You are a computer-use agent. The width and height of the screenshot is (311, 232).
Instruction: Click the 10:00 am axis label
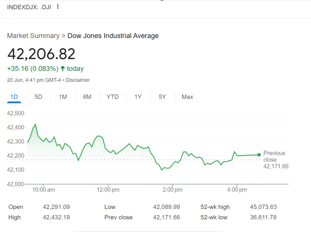pos(44,190)
